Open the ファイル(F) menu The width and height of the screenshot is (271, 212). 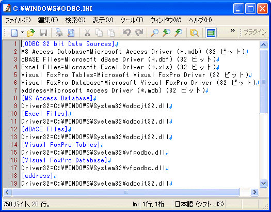pos(18,20)
